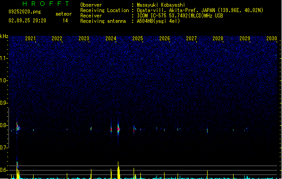Screen dimensions: 282x179
Task: Click the 2025 time marker
Action: coord(138,38)
